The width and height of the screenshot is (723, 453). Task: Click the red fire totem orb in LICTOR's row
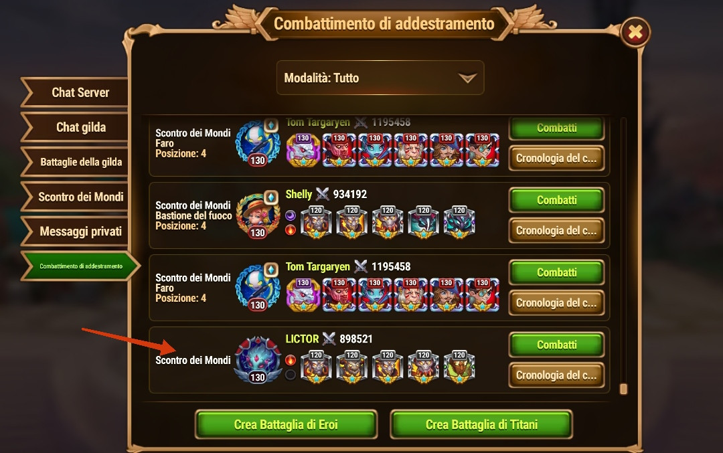291,360
